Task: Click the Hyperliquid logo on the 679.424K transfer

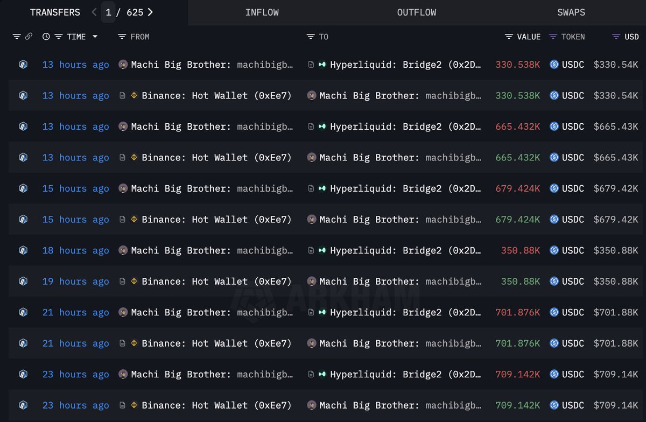Action: pyautogui.click(x=322, y=188)
